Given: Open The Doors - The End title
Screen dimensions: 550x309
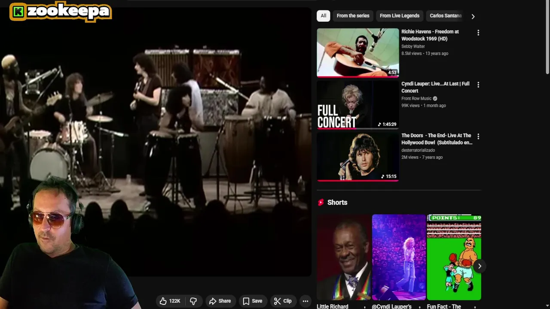Looking at the screenshot, I should pos(437,139).
